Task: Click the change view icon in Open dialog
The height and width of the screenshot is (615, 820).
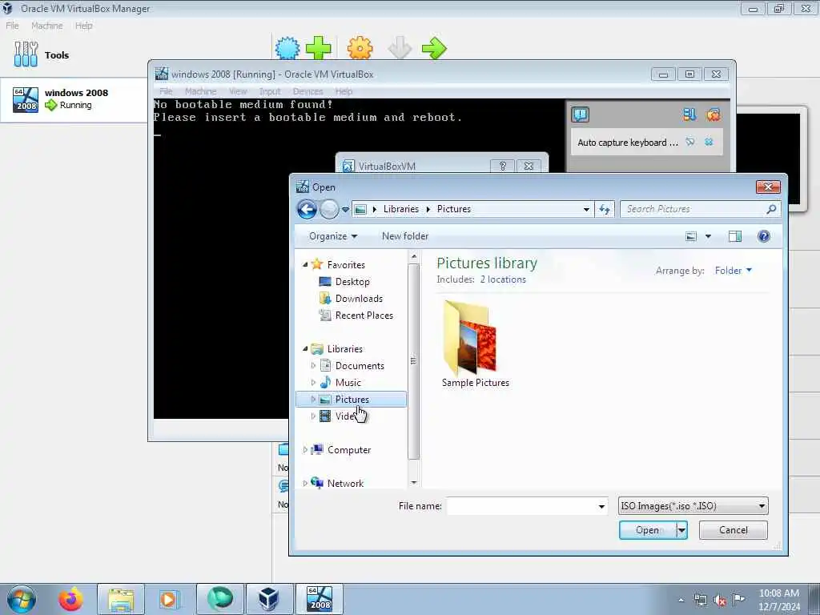Action: [x=691, y=236]
